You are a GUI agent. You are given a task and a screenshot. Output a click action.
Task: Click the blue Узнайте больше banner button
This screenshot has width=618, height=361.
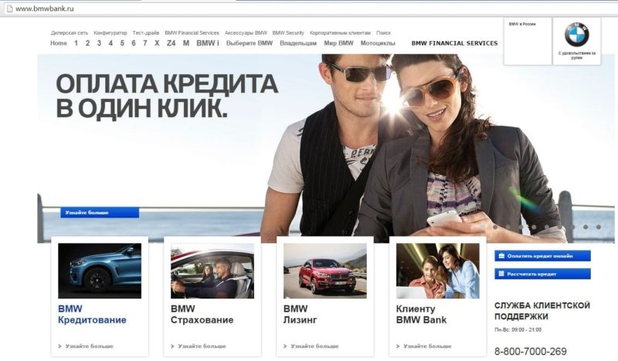(100, 213)
